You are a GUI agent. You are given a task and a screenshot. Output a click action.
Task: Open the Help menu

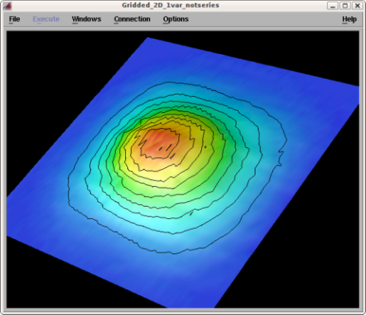[x=349, y=19]
